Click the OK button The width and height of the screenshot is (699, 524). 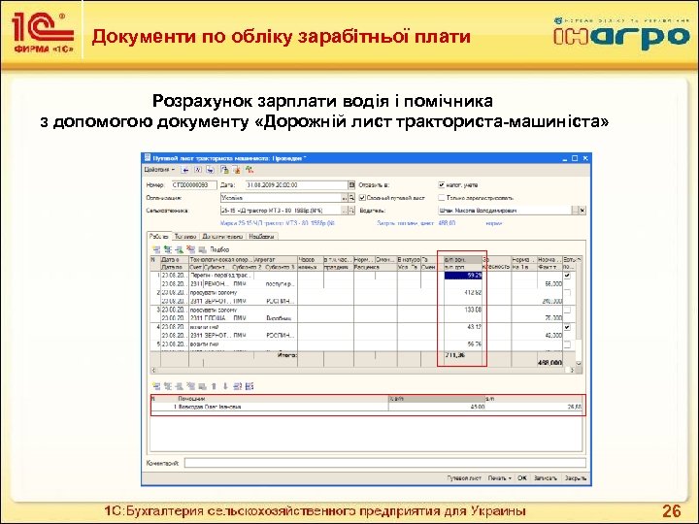[522, 478]
